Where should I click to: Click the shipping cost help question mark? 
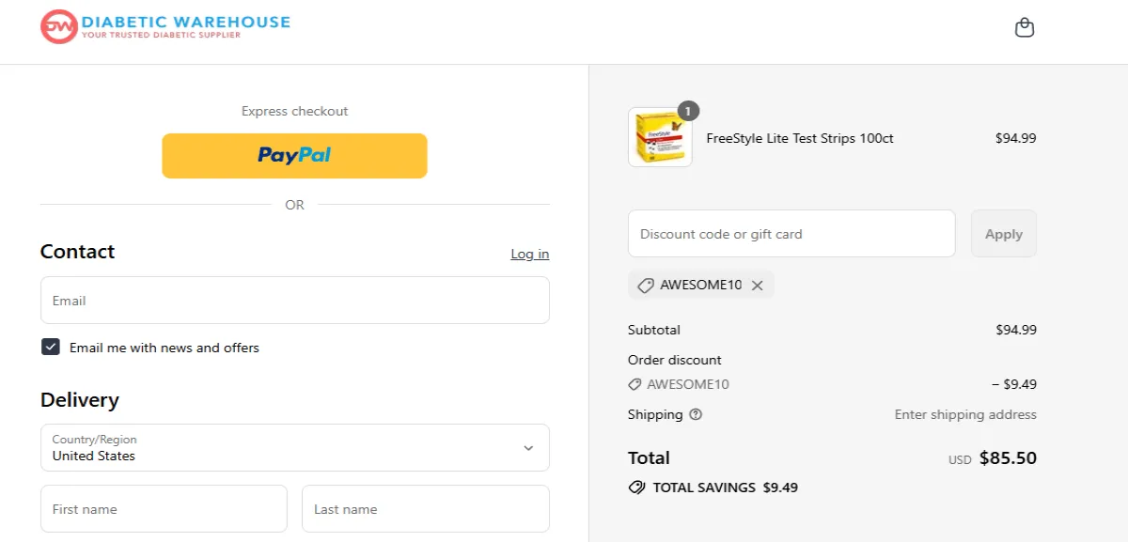coord(697,414)
